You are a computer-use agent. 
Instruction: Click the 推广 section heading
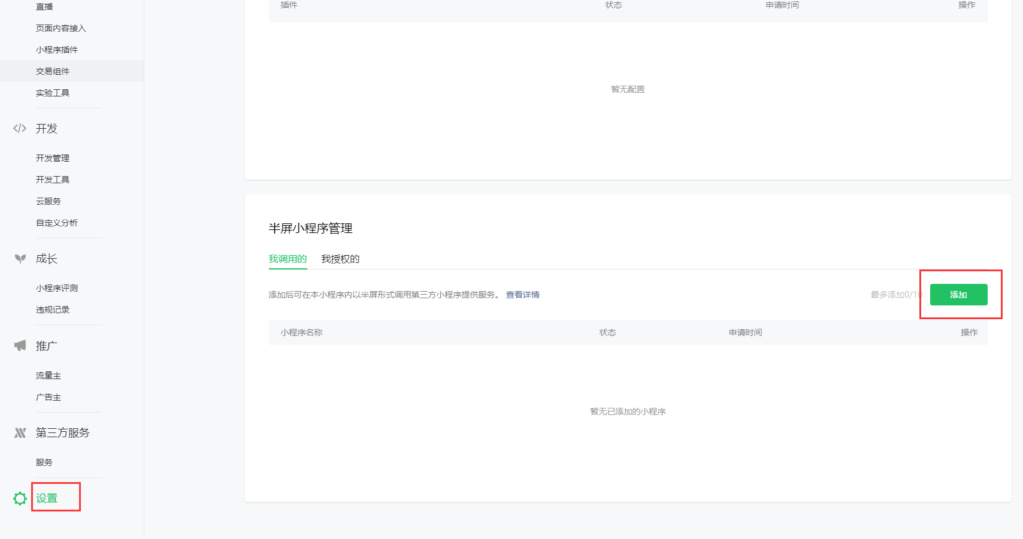point(47,346)
